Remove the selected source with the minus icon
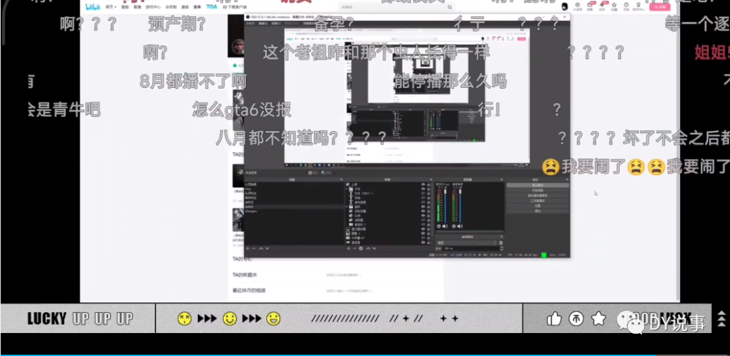 [x=354, y=249]
